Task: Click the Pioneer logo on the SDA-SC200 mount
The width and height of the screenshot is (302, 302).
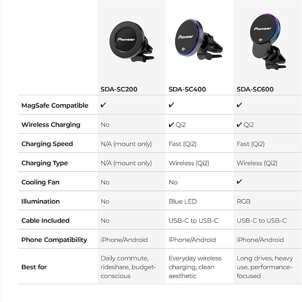Action: pyautogui.click(x=126, y=39)
